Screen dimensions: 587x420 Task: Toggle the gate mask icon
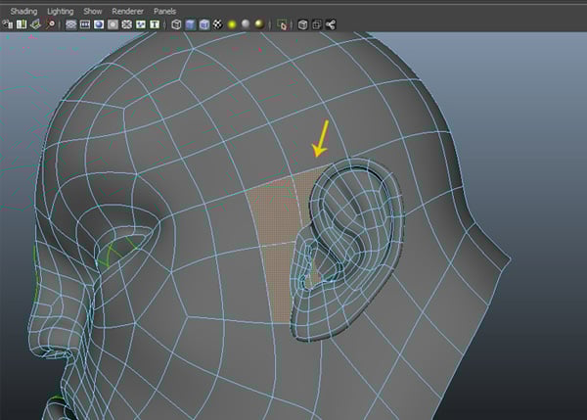click(x=113, y=24)
